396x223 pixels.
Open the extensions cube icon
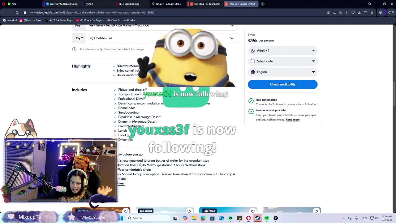coord(381,12)
